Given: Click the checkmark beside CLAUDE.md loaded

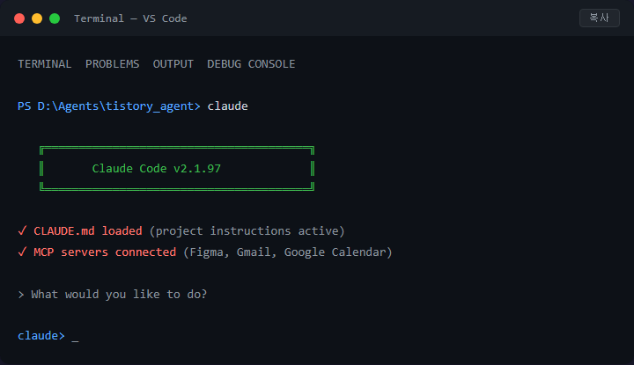Looking at the screenshot, I should tap(22, 230).
